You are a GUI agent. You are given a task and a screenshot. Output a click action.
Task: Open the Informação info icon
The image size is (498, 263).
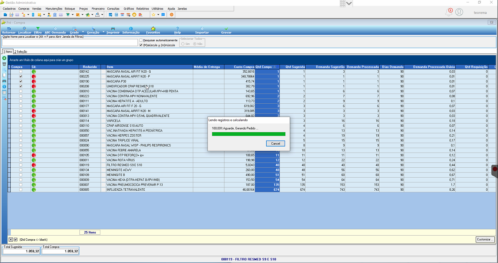tap(131, 30)
